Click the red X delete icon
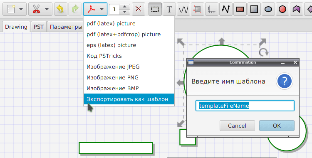Image resolution: width=312 pixels, height=158 pixels. point(138,9)
